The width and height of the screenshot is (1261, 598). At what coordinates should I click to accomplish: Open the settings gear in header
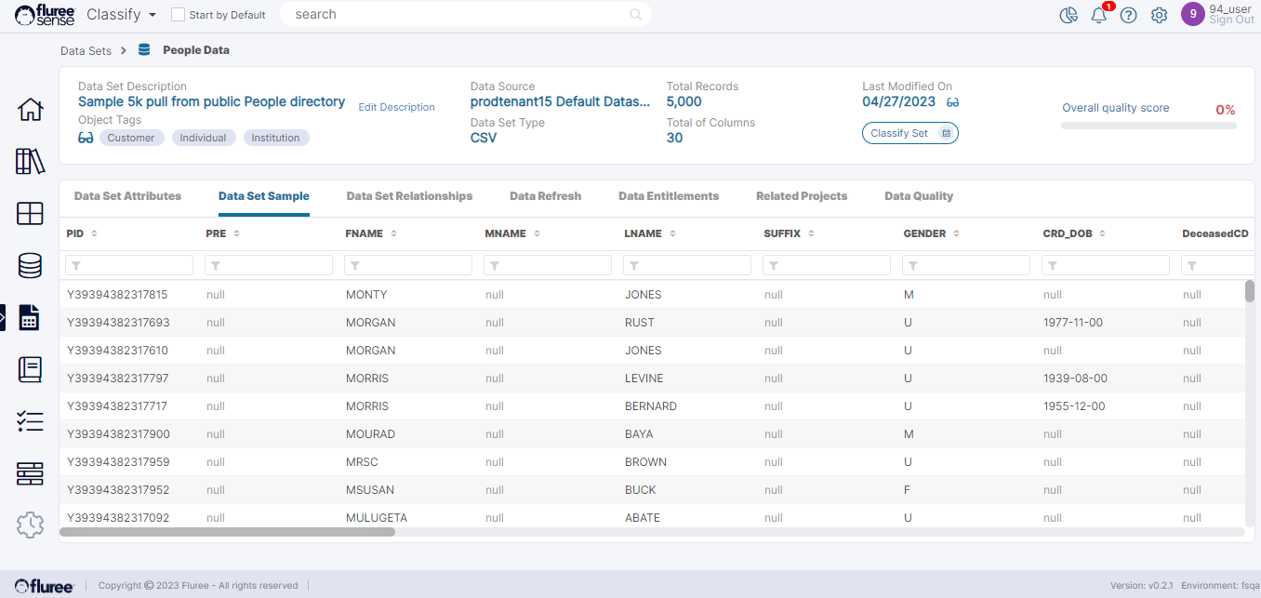pos(1159,15)
